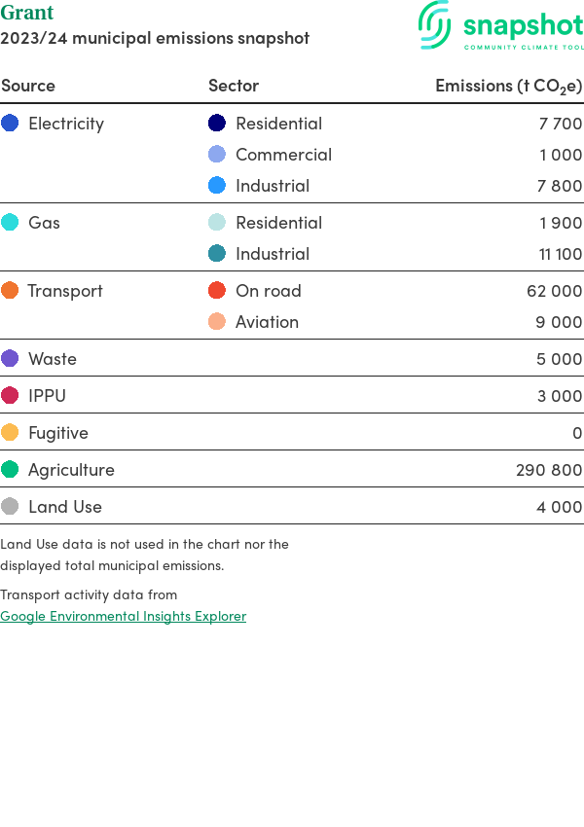This screenshot has height=827, width=584.
Task: Click the Emissions (t CO2e) column header
Action: (x=508, y=86)
